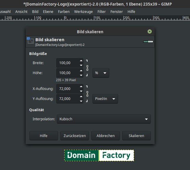Click the Bildgröße section heading
The width and height of the screenshot is (190, 170).
coord(38,54)
